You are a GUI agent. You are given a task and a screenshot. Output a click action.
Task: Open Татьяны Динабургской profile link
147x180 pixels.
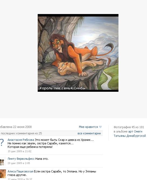tap(130, 136)
